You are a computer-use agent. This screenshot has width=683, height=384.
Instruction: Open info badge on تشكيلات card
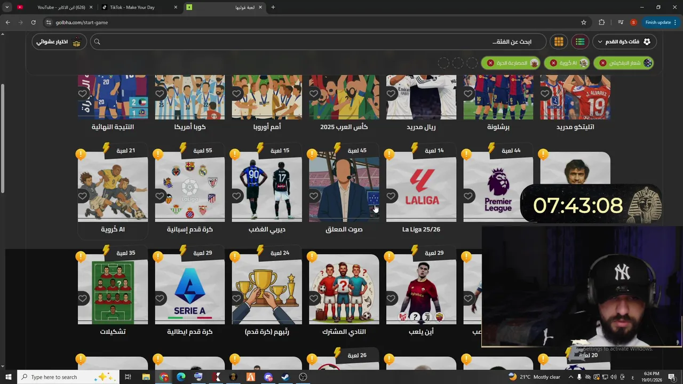coord(81,257)
